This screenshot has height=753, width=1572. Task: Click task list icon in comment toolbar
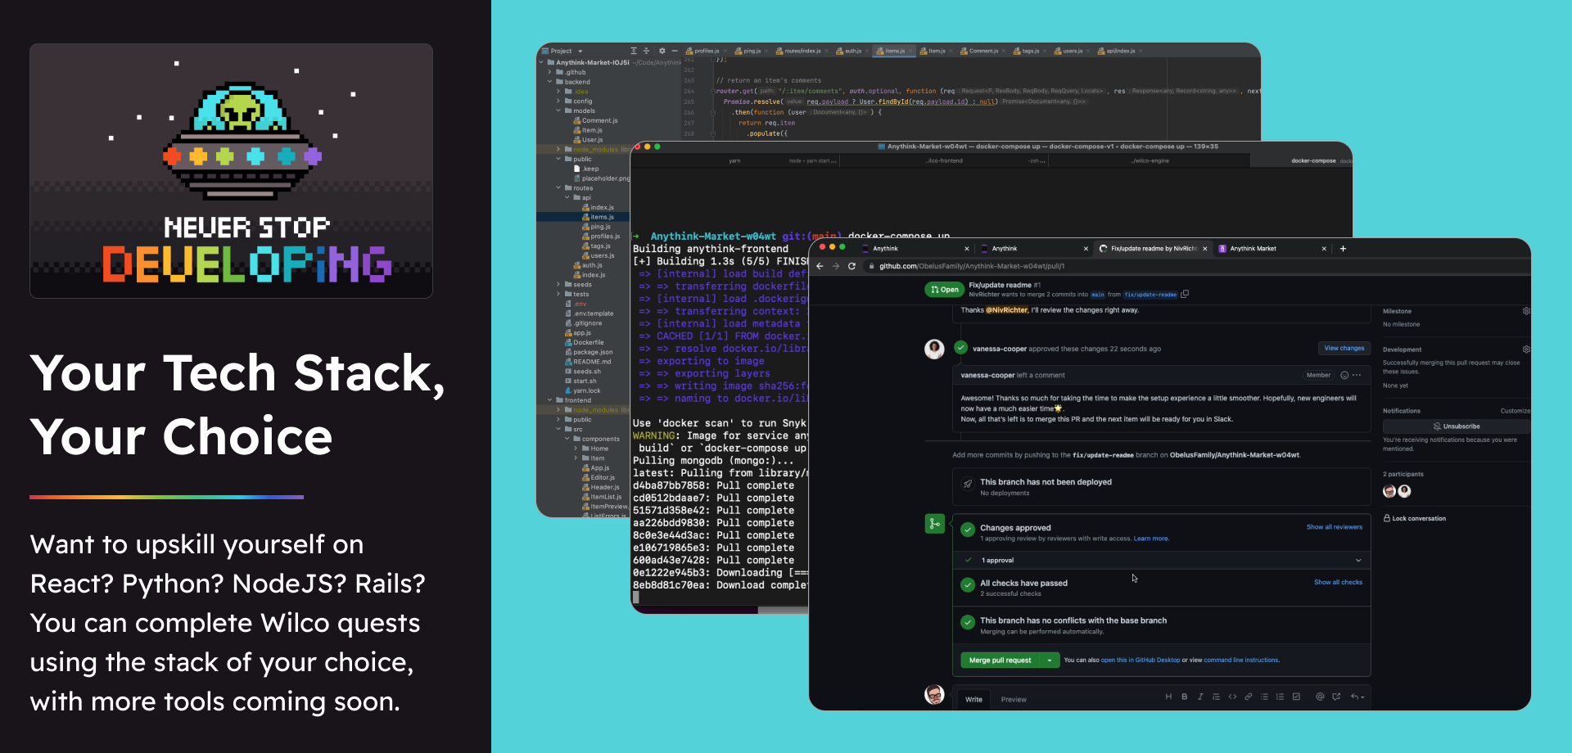1296,697
